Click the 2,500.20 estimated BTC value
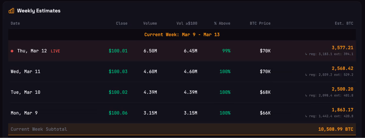Image resolution: width=365 pixels, height=138 pixels. tap(342, 89)
